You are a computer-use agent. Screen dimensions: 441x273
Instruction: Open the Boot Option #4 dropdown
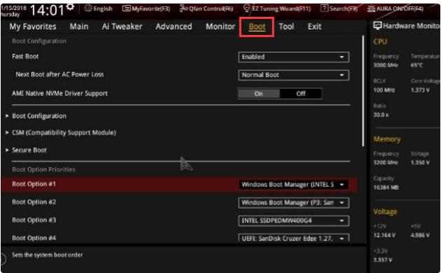[x=293, y=238]
